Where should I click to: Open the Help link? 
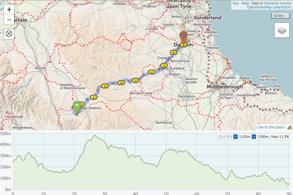pos(245,3)
